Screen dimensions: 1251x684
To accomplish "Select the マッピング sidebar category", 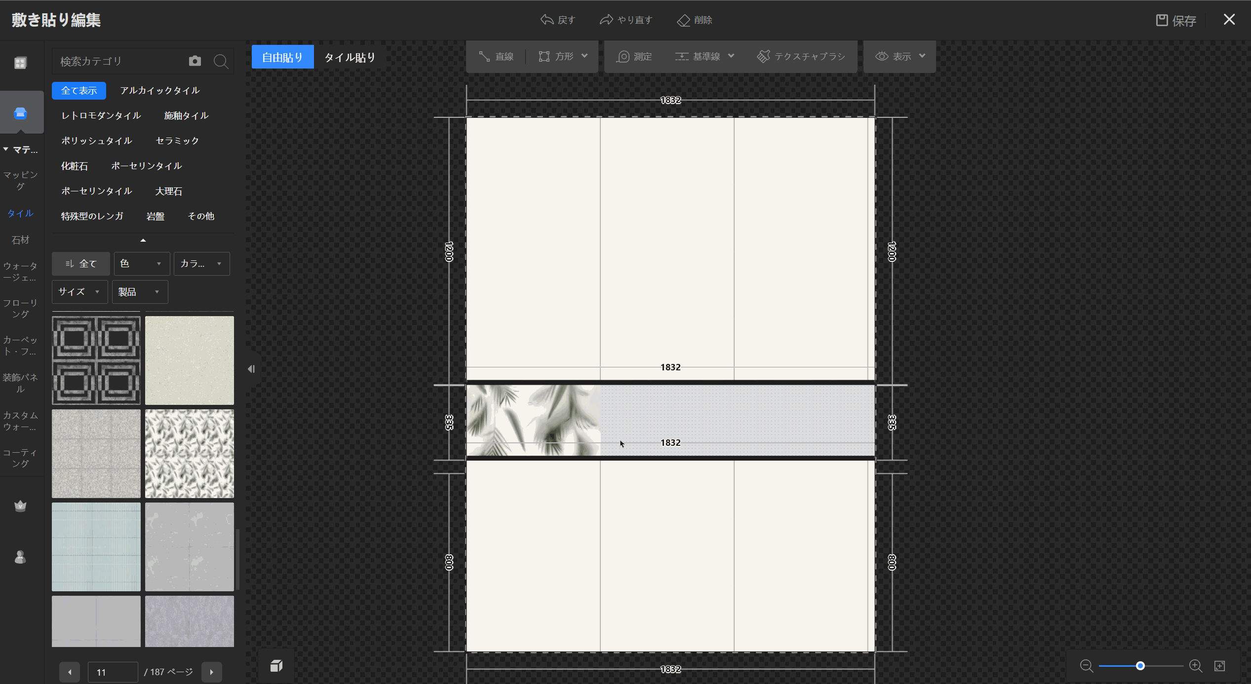I will tap(20, 180).
